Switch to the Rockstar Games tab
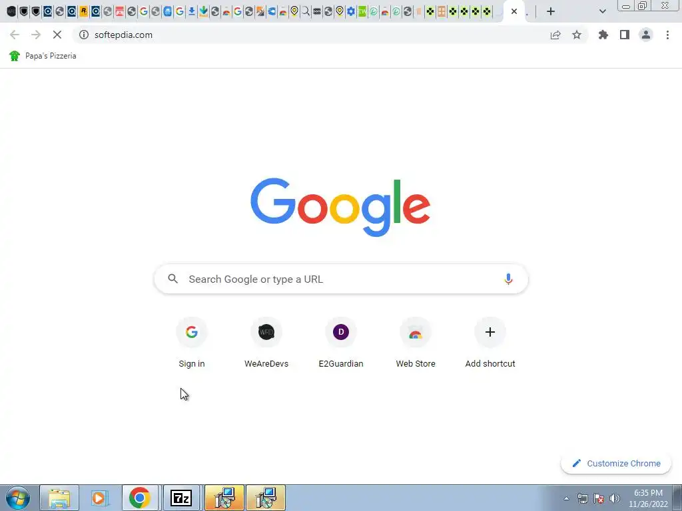Image resolution: width=682 pixels, height=511 pixels. 83,11
